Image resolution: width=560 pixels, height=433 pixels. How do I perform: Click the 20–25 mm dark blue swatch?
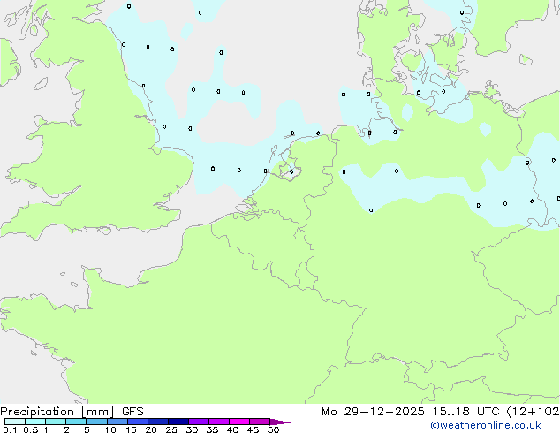point(158,422)
